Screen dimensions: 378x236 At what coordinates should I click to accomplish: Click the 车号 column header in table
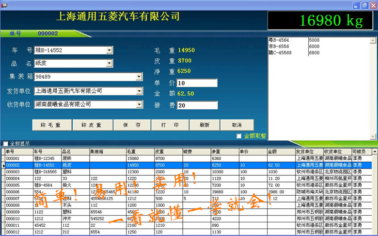(47, 152)
